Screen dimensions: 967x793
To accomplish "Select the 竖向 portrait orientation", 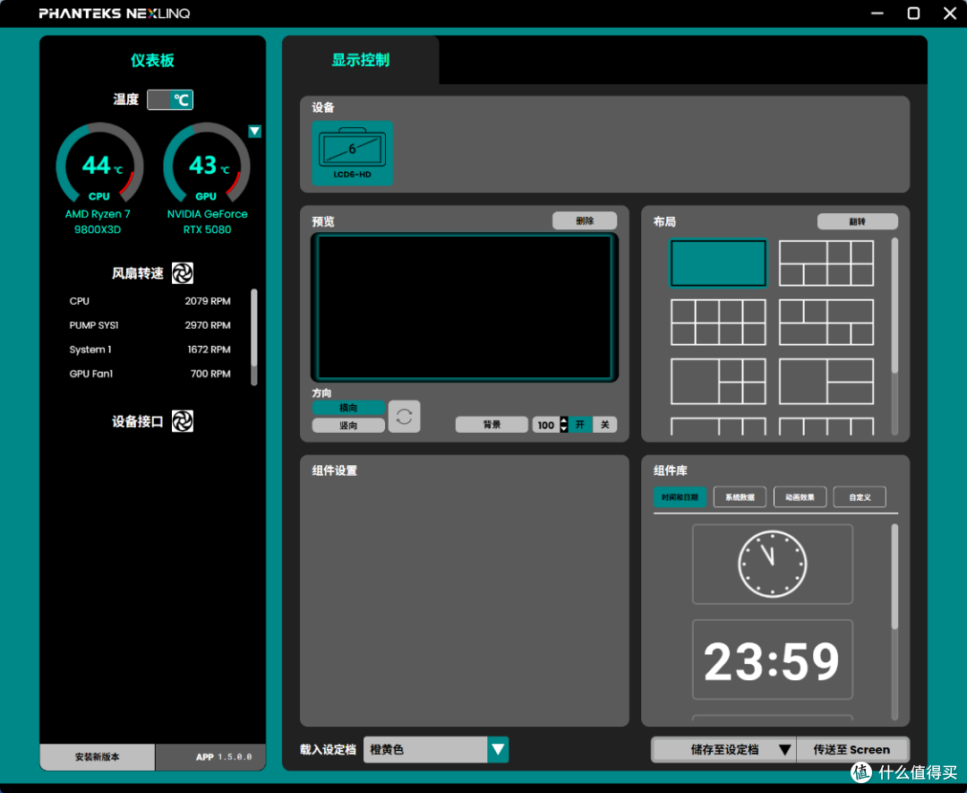I will tap(348, 426).
